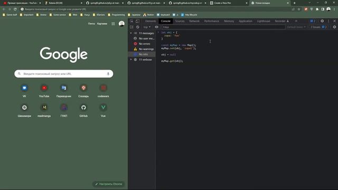Viewport: 338px width, 190px height.
Task: Open the DevTools three-dot customize menu
Action: pos(328,21)
